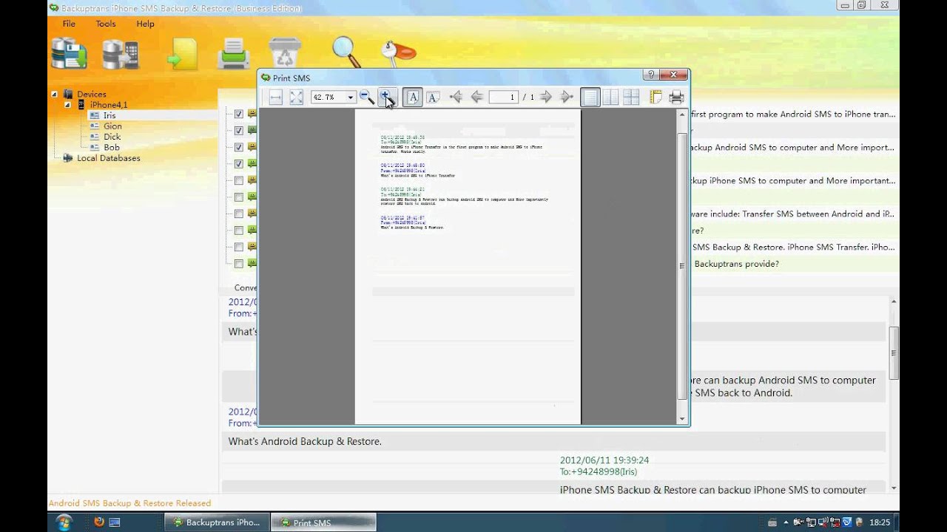The width and height of the screenshot is (947, 532).
Task: Click page number input field
Action: (503, 98)
